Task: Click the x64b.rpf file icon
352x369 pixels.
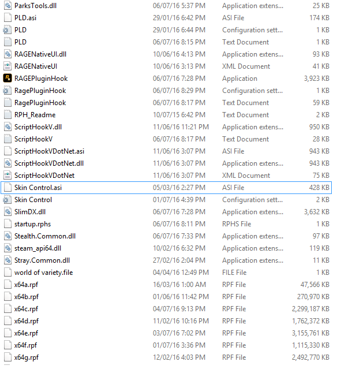Action: coord(8,296)
